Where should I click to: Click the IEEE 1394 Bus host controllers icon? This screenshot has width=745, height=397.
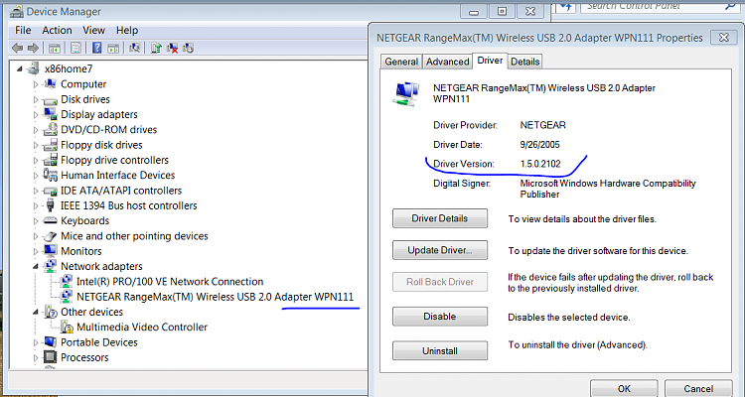click(x=50, y=205)
